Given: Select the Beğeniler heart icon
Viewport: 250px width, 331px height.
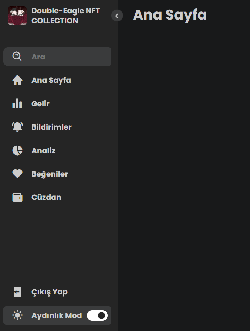Looking at the screenshot, I should [17, 174].
